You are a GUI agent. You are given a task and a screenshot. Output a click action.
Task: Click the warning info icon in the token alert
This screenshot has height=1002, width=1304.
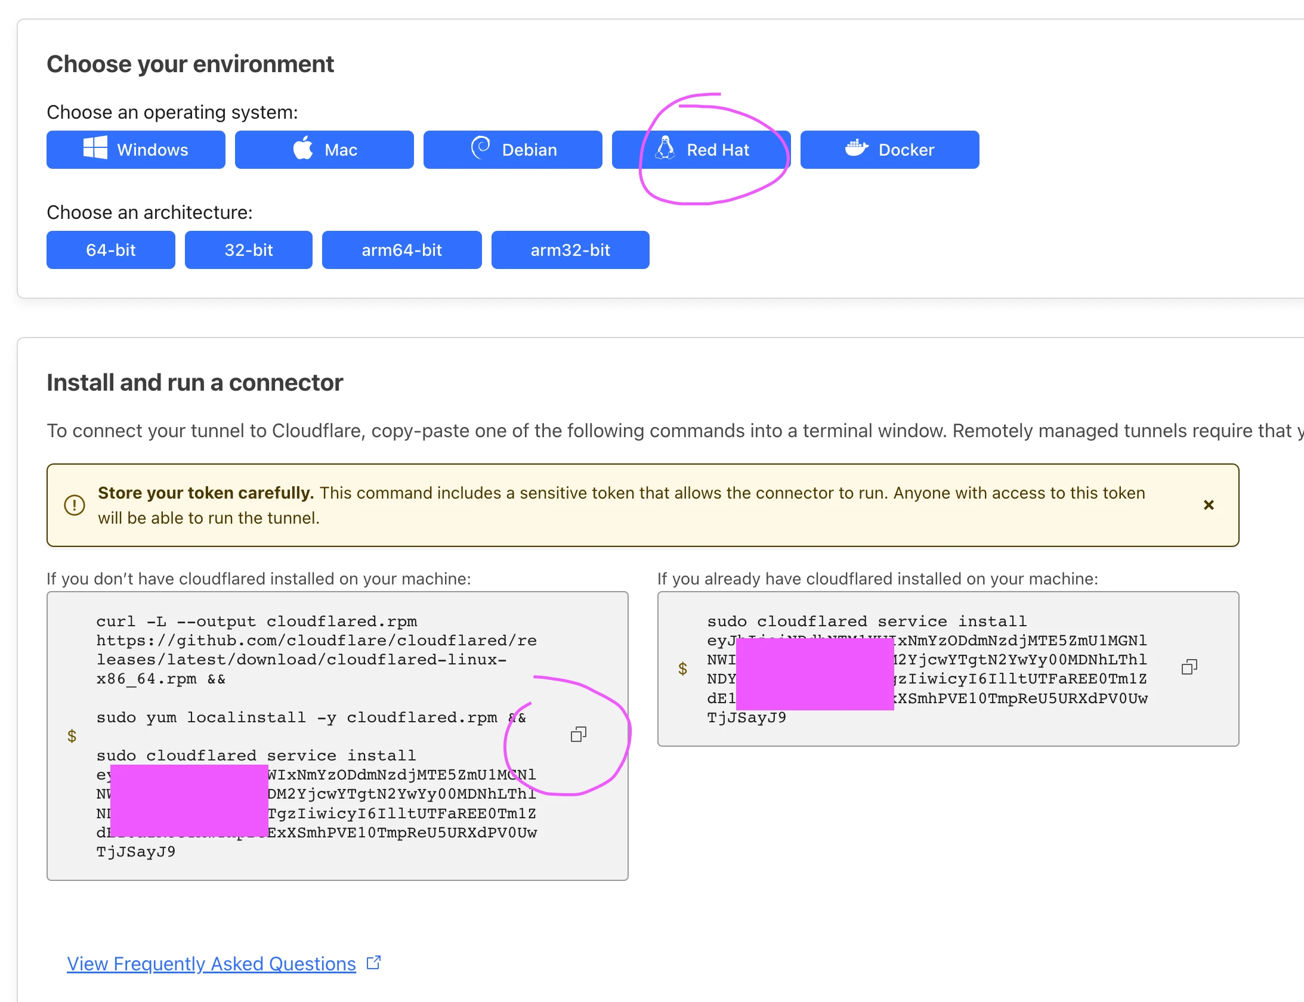75,505
